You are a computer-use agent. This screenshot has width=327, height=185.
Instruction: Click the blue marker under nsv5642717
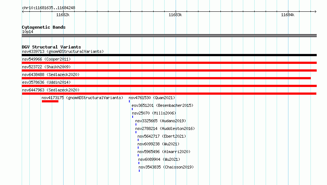138,140
